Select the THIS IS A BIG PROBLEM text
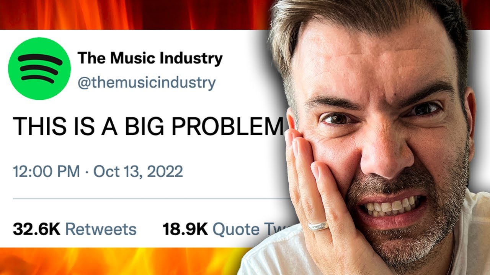 tap(148, 127)
